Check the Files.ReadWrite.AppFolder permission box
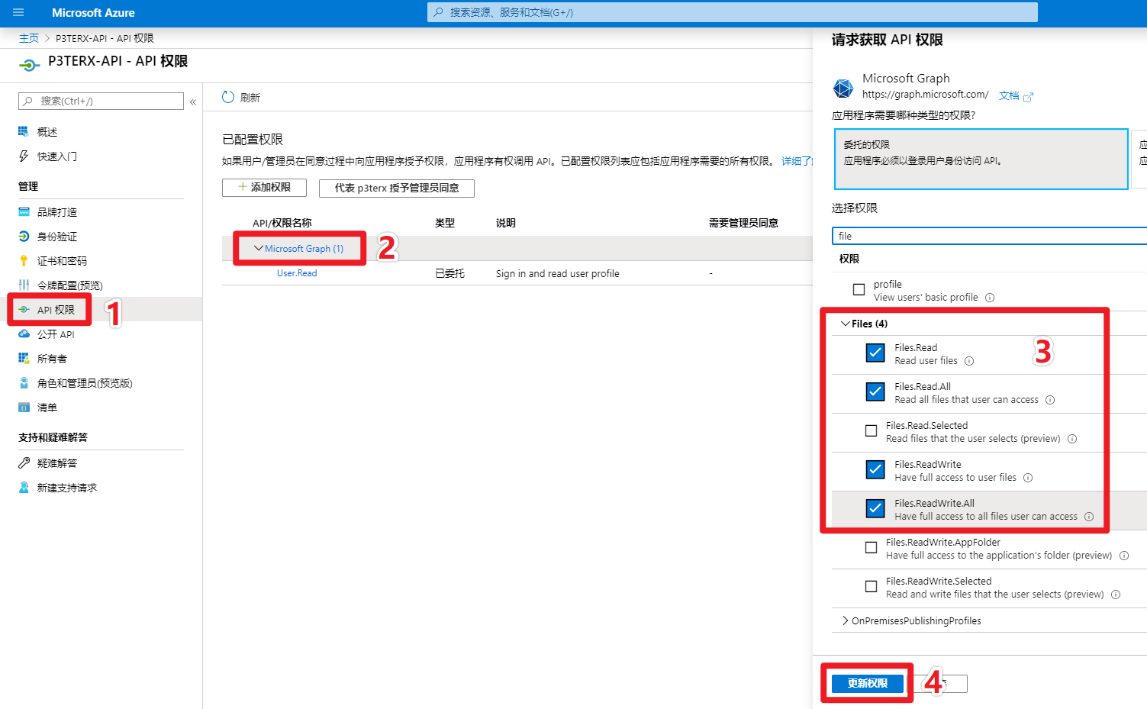 point(871,548)
